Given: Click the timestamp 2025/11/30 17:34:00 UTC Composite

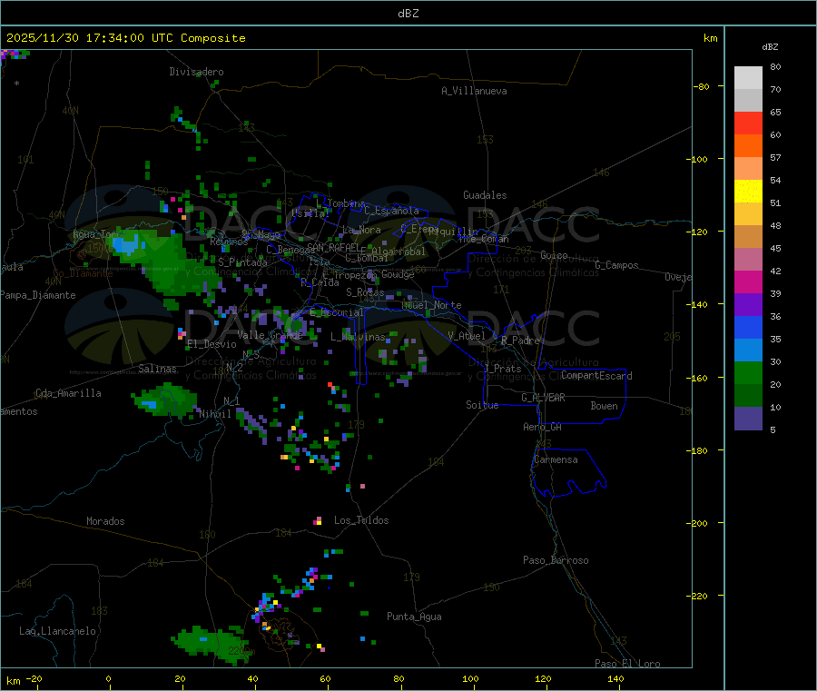Looking at the screenshot, I should click(125, 38).
